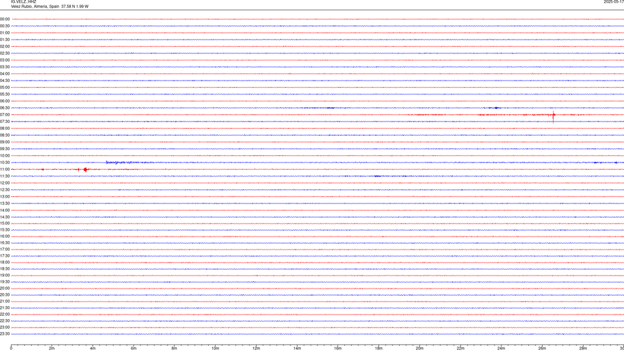Click the 10m tick label on the minute axis

[215, 348]
